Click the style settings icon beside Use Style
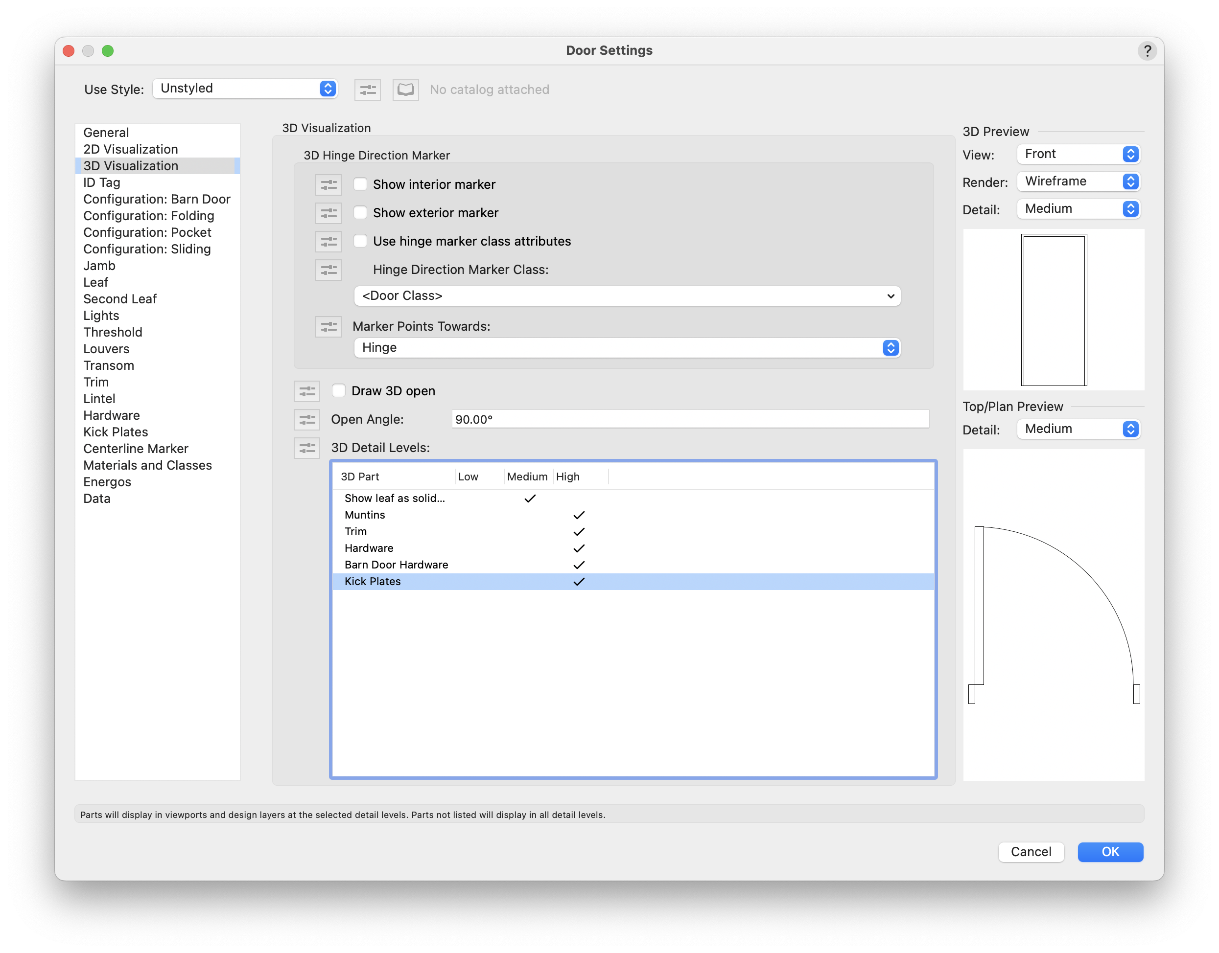 pyautogui.click(x=368, y=90)
